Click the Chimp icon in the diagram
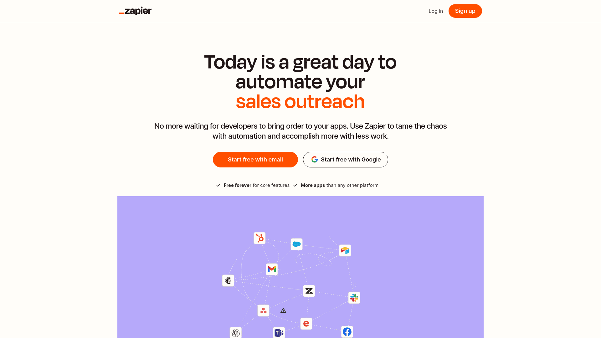Screen dimensions: 601x338 (228, 281)
